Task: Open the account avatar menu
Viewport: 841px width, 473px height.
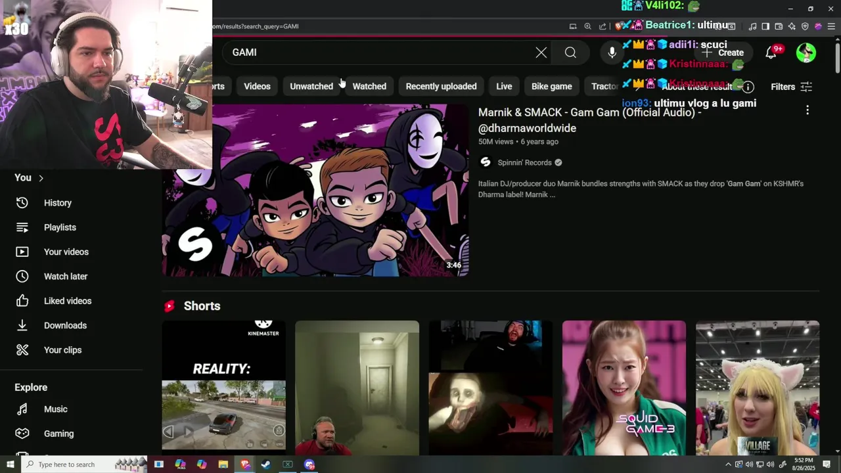Action: point(806,53)
